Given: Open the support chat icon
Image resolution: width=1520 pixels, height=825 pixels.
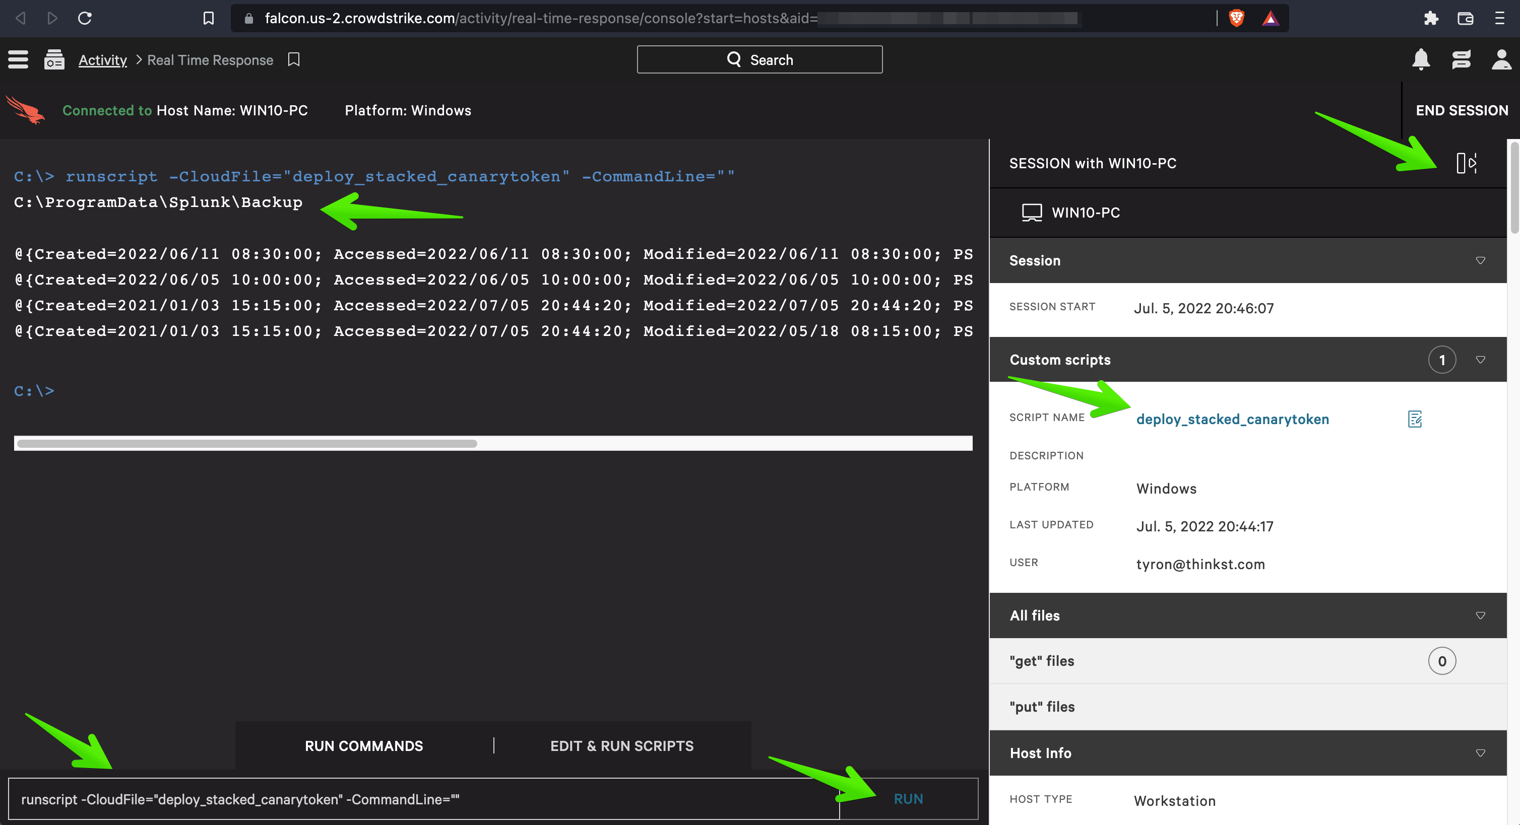Looking at the screenshot, I should 1461,59.
